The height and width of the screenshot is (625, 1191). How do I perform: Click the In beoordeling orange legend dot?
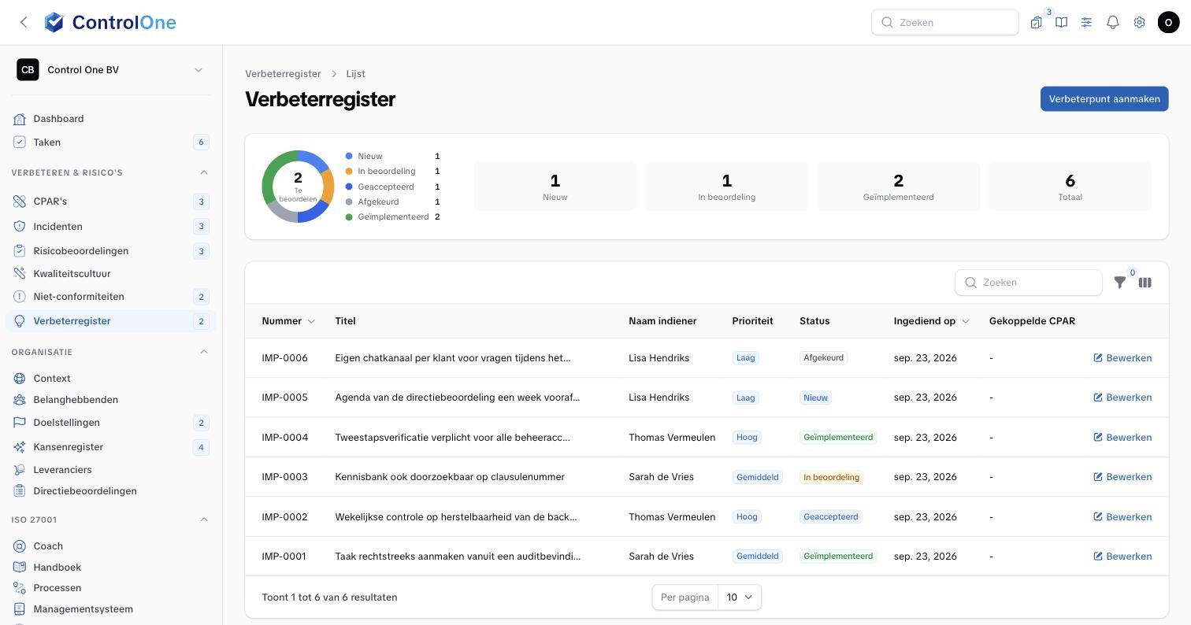349,172
